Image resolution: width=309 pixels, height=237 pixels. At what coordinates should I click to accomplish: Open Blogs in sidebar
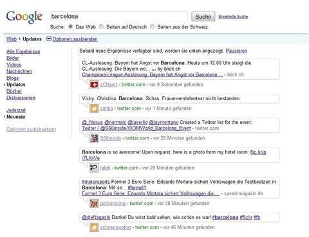12,78
